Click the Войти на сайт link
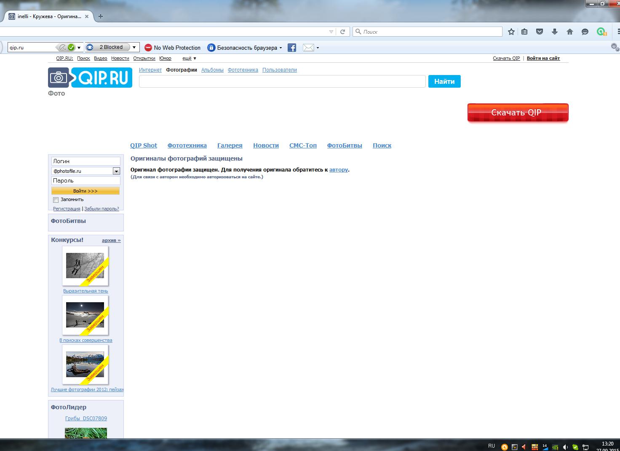 click(543, 58)
